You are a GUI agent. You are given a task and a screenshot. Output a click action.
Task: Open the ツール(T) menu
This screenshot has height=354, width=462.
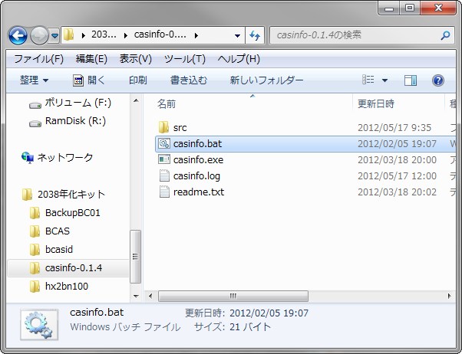coord(184,59)
